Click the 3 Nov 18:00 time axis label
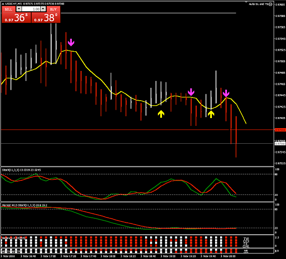This screenshot has width=286, height=259. (108, 256)
